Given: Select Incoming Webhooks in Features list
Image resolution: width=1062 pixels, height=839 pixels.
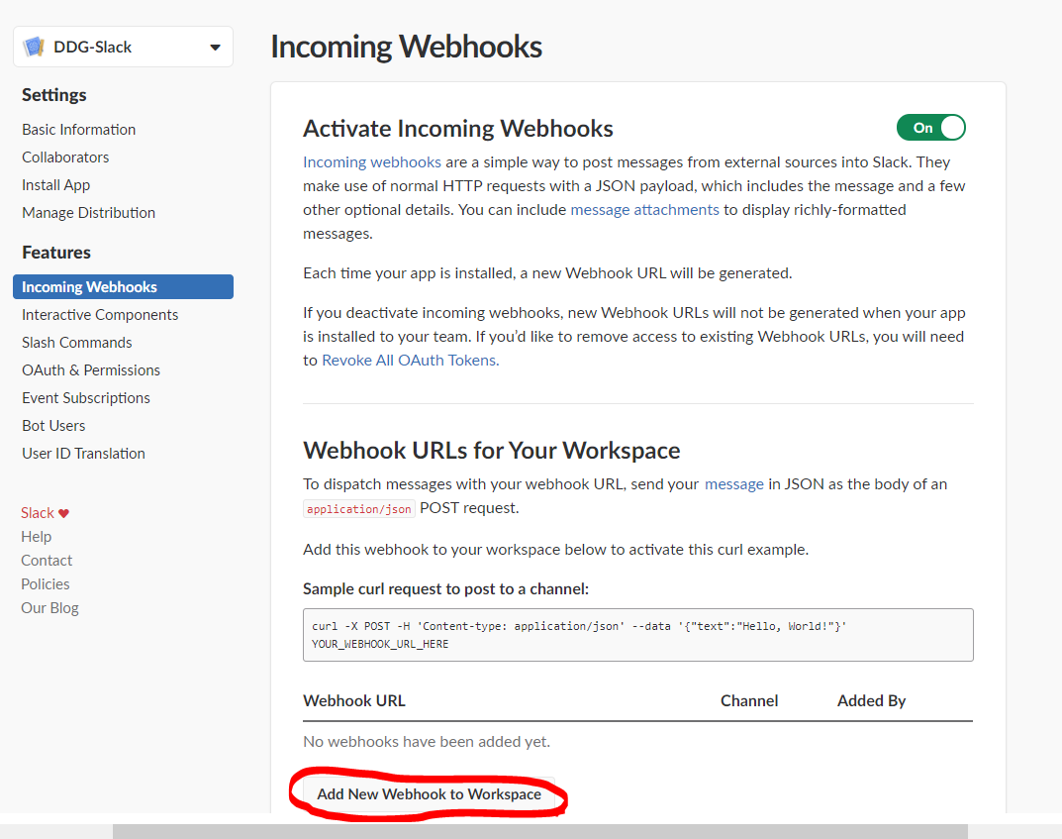Looking at the screenshot, I should coord(124,286).
